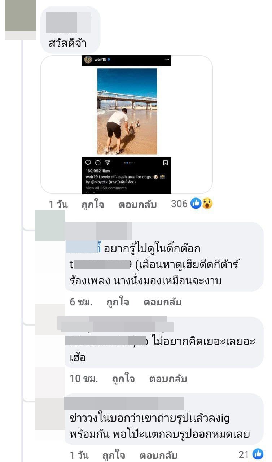Screen dimensions: 272x462
Task: Click the top commenter's profile picture
Action: point(20,16)
